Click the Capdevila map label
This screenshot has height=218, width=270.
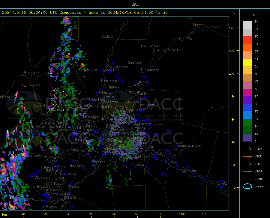88,69
